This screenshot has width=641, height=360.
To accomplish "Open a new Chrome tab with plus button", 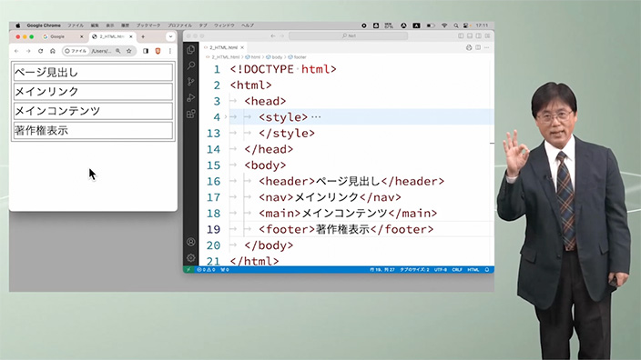I will (x=143, y=36).
